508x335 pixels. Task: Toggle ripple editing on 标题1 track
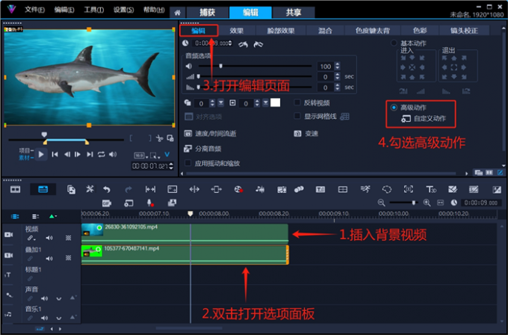pyautogui.click(x=30, y=279)
